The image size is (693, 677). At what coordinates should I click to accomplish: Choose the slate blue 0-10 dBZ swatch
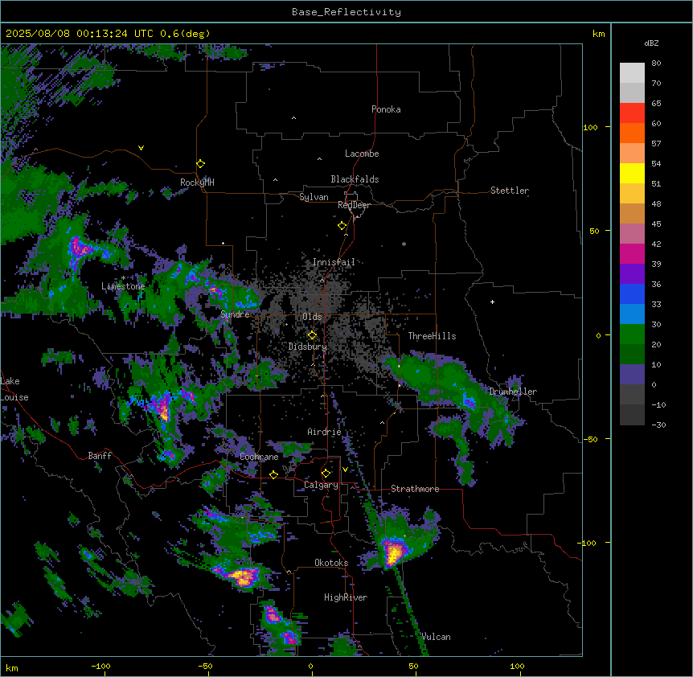pyautogui.click(x=632, y=375)
